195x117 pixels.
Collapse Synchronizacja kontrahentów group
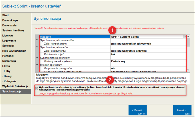(x=37, y=40)
